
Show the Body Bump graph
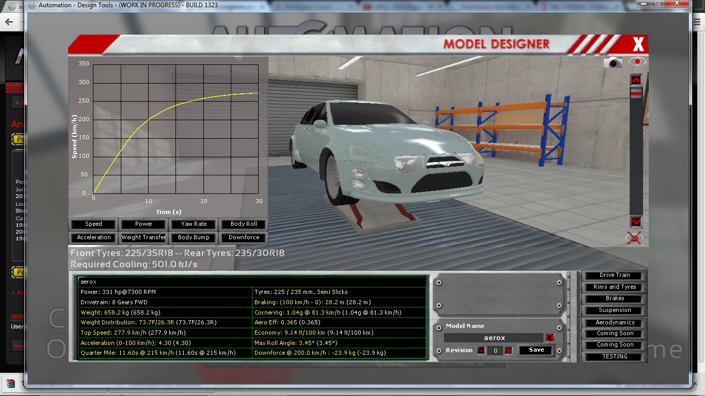pyautogui.click(x=194, y=238)
